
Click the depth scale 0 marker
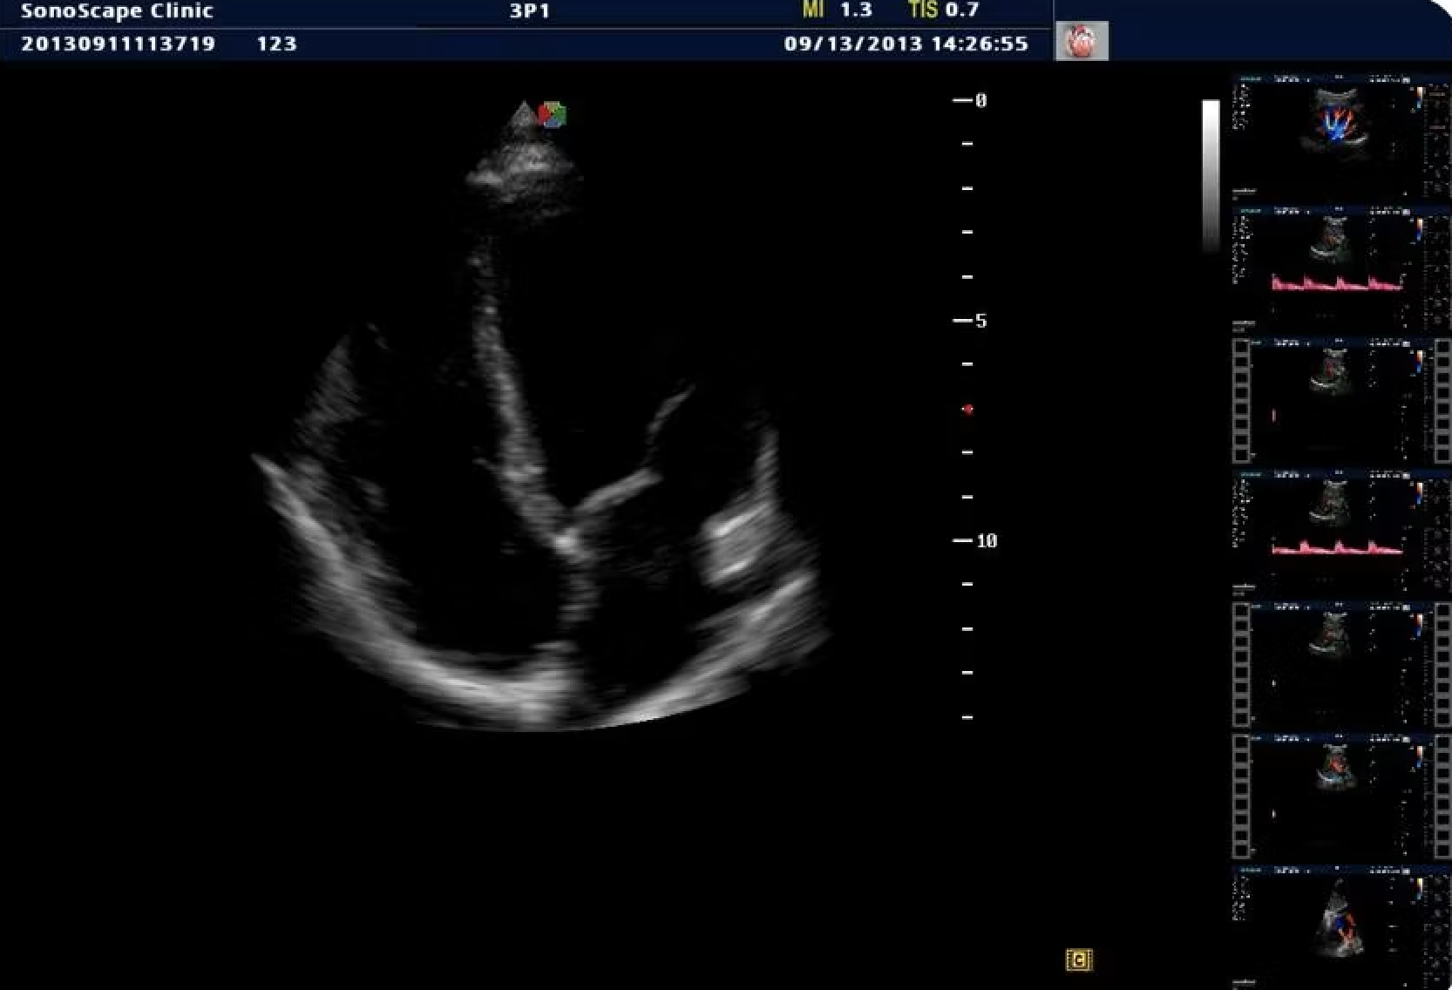(x=970, y=101)
